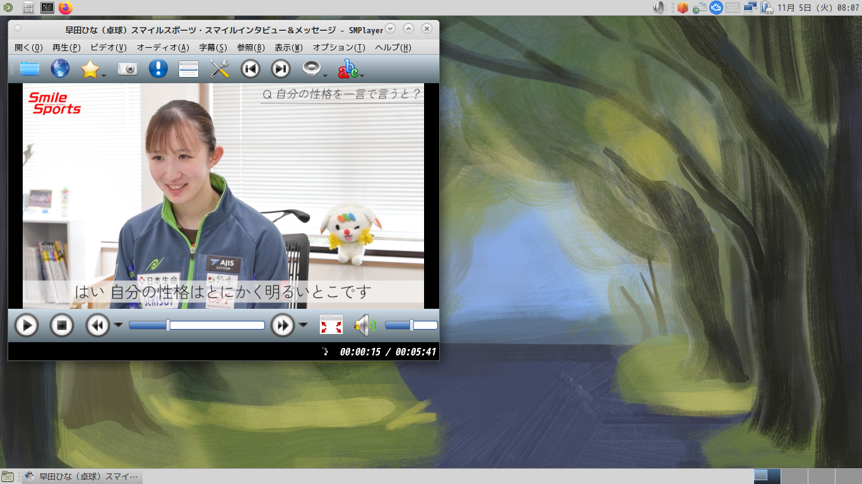Click the SMPlayer window title bar text
The image size is (862, 484).
[x=224, y=30]
